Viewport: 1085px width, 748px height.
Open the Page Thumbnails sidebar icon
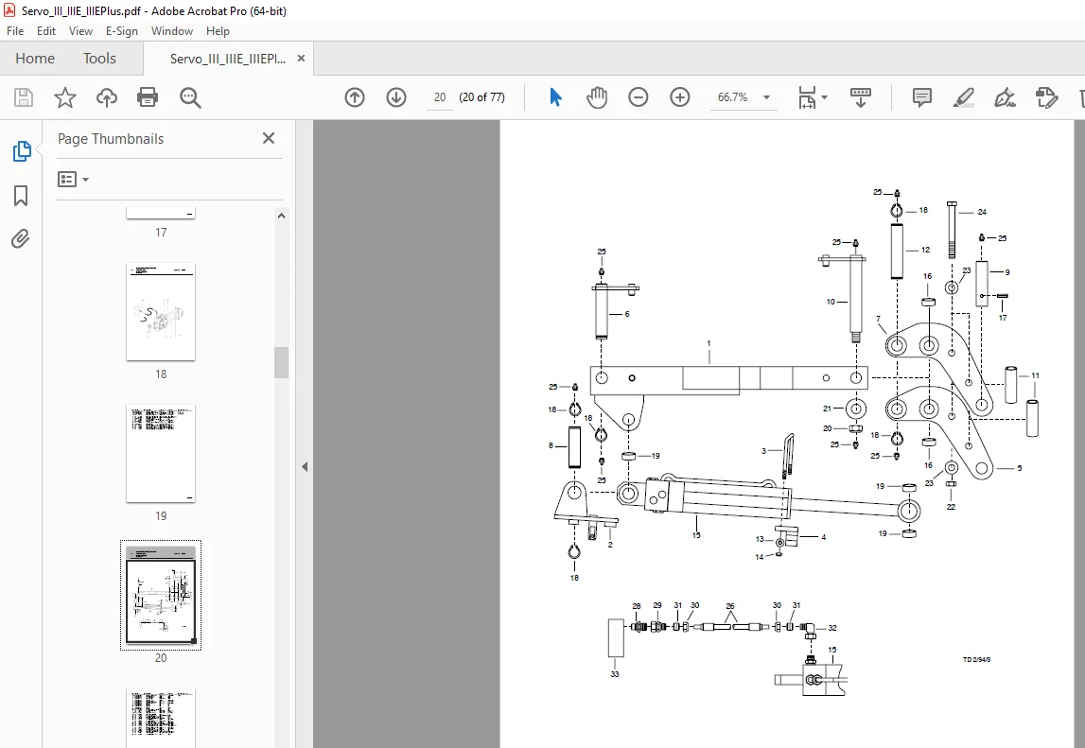click(22, 151)
